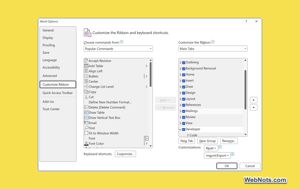Click the Move Down arrow button
The height and width of the screenshot is (189, 300).
[254, 107]
